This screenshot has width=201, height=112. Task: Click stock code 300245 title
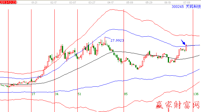178,6
